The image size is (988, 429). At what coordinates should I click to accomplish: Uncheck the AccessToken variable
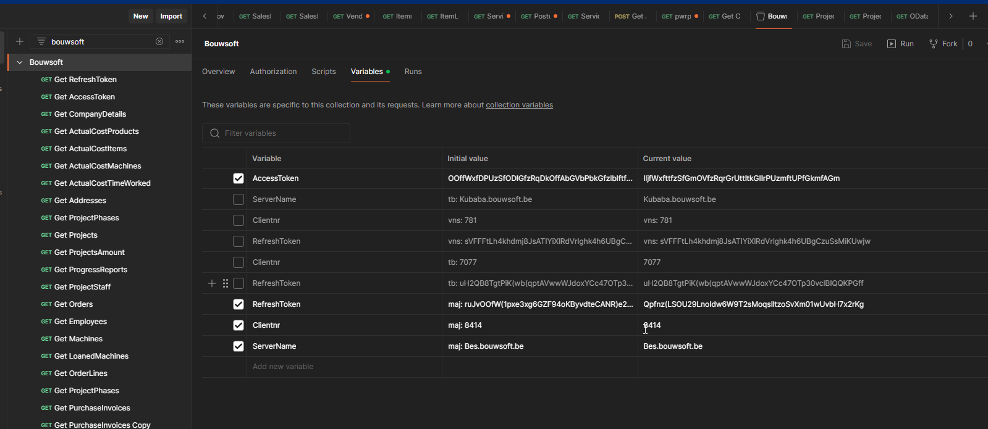click(x=239, y=178)
